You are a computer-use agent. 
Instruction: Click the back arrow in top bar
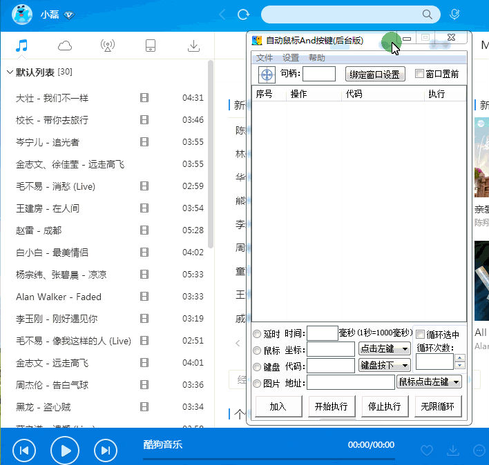222,14
